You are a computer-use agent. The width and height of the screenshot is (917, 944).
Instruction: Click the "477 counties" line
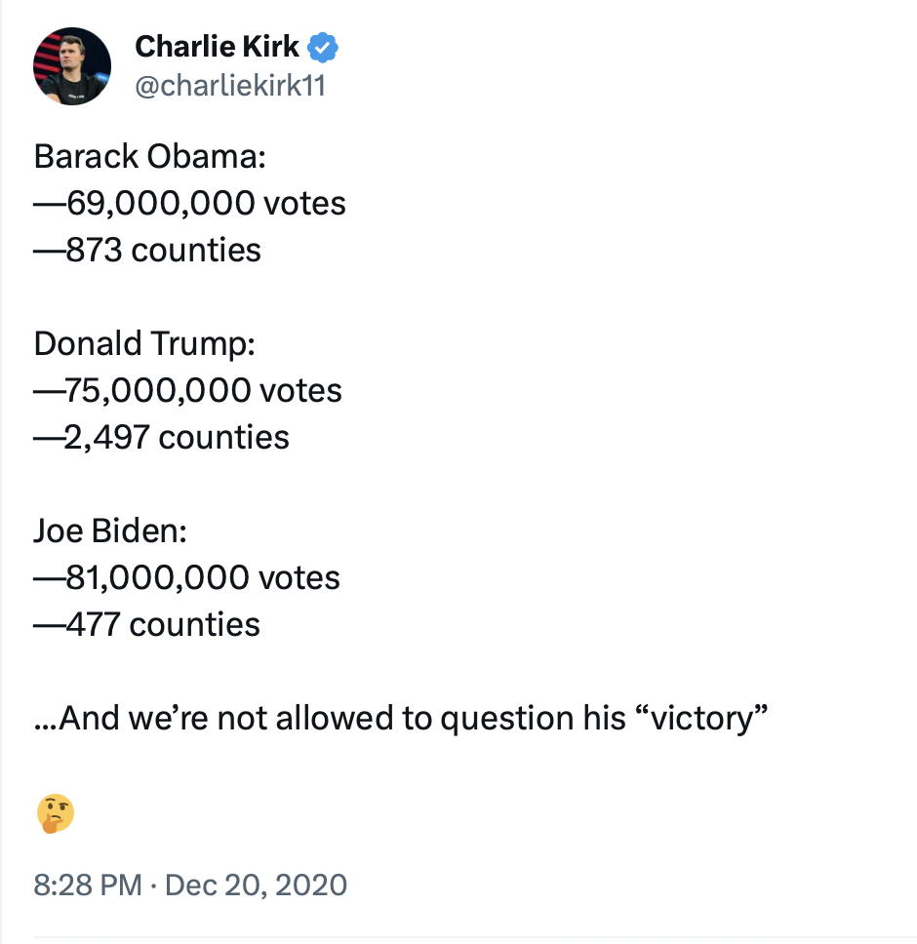[162, 624]
